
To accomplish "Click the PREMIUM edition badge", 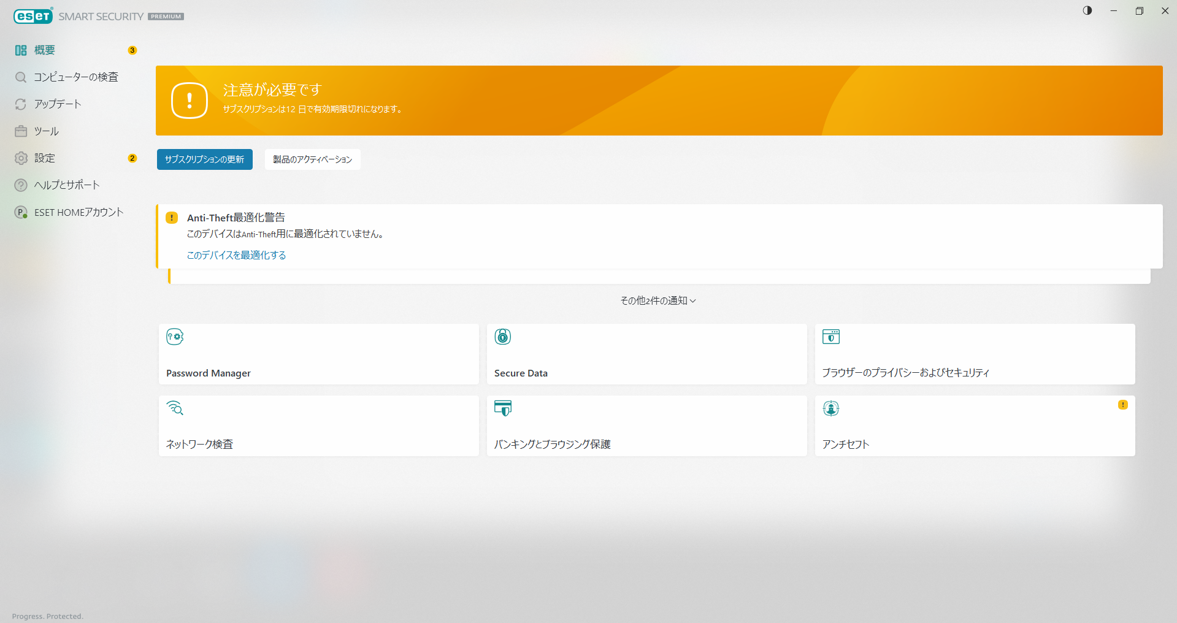I will pyautogui.click(x=166, y=17).
